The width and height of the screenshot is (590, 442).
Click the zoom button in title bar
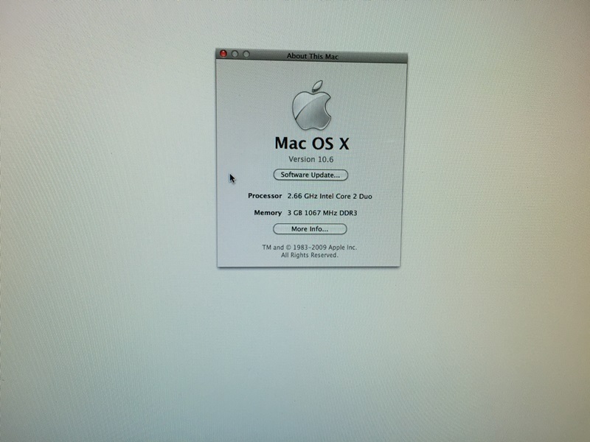pyautogui.click(x=246, y=55)
